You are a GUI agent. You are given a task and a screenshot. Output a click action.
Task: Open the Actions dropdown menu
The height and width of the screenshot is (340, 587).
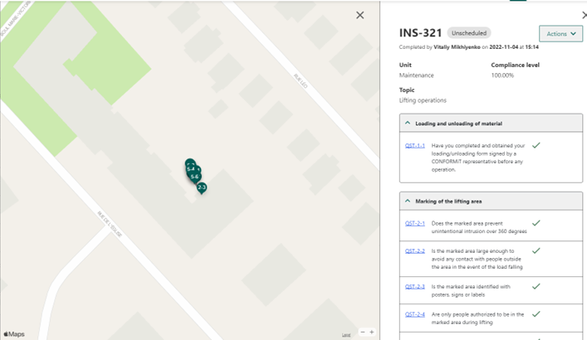pyautogui.click(x=560, y=34)
